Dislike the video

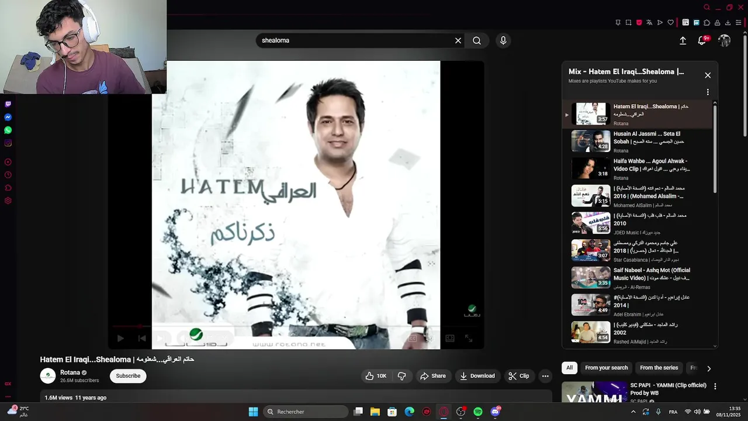401,376
